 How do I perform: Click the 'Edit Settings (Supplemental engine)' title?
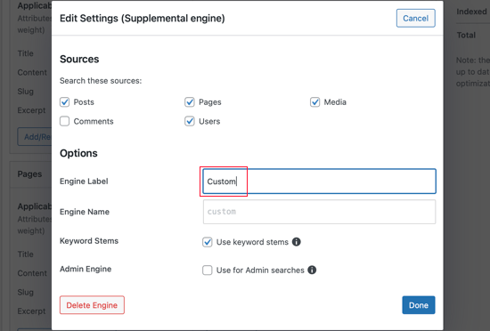[143, 18]
